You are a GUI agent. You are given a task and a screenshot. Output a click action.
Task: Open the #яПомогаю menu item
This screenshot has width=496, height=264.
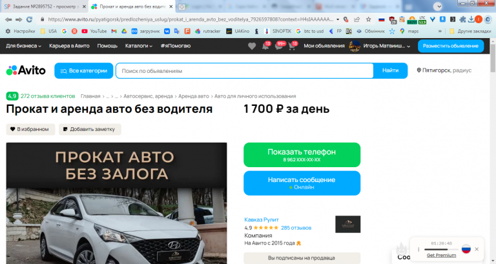(176, 46)
